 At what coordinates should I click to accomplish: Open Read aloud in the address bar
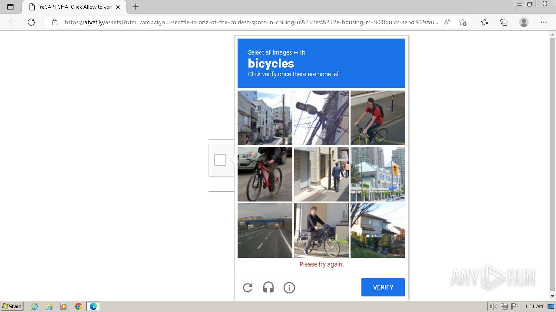447,22
